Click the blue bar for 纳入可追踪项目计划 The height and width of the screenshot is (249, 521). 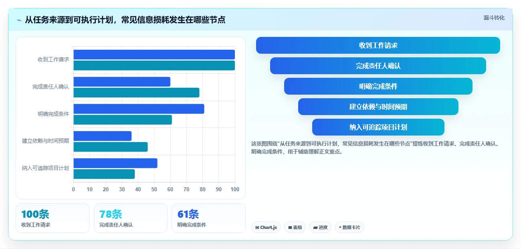[x=115, y=163]
